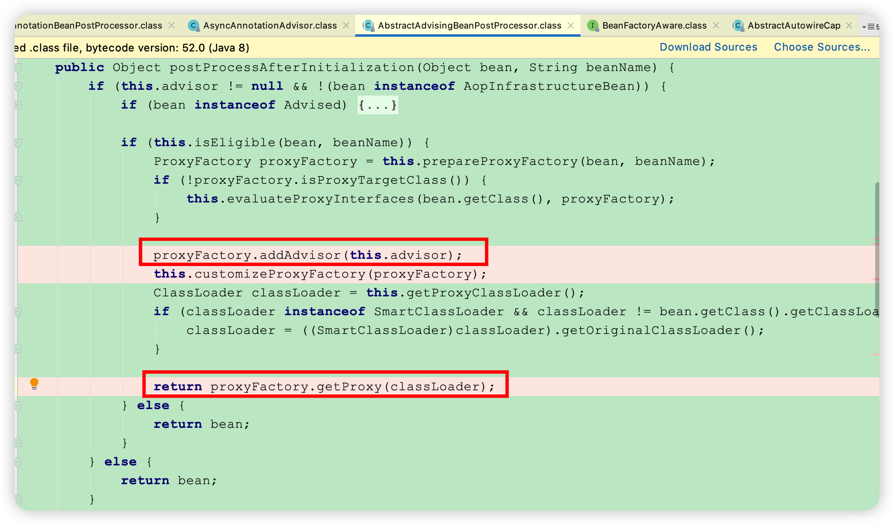Viewport: 894px width, 525px height.
Task: Click 'isEligible' method call
Action: [235, 143]
